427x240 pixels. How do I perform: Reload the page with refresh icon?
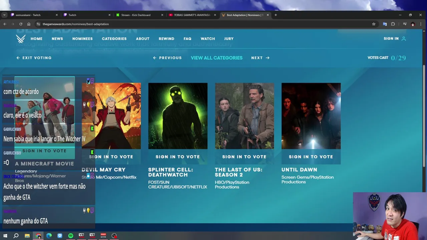click(21, 24)
